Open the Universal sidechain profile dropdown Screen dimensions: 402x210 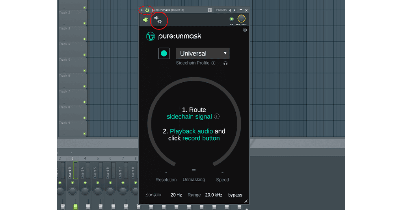[203, 54]
